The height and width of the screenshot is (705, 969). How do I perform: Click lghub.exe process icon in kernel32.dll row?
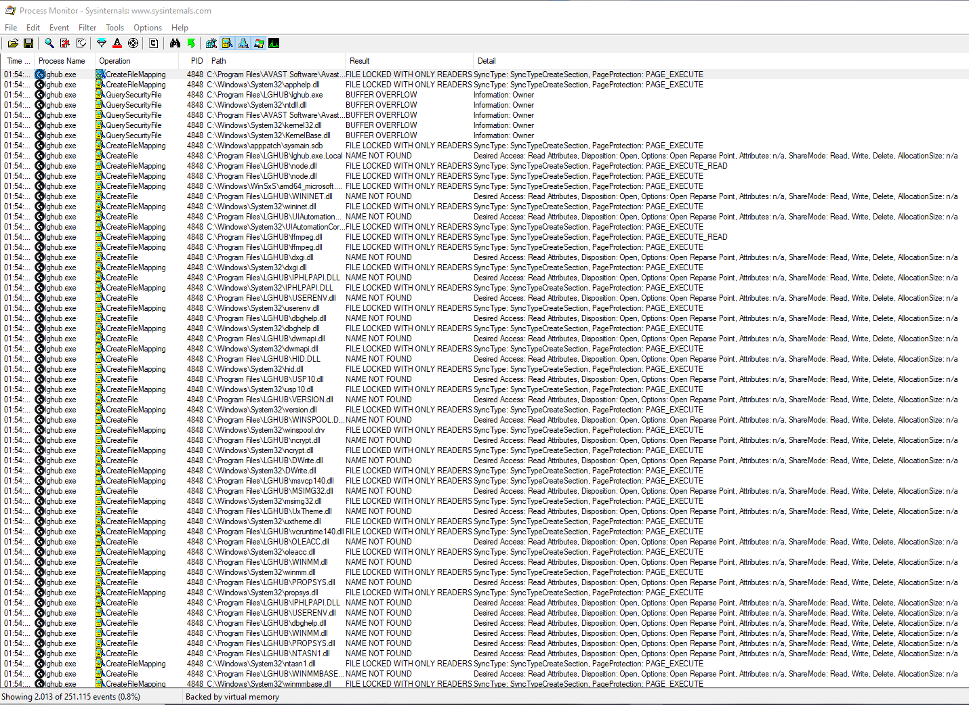[40, 125]
